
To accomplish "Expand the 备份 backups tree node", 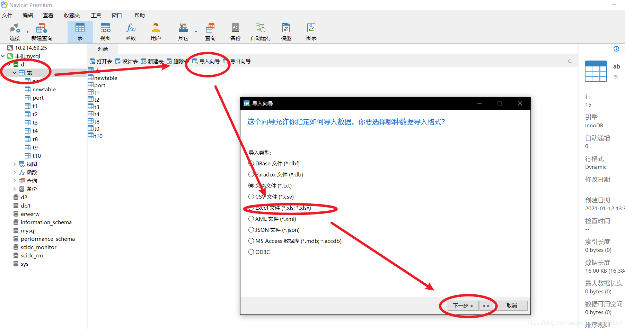I will coord(15,189).
